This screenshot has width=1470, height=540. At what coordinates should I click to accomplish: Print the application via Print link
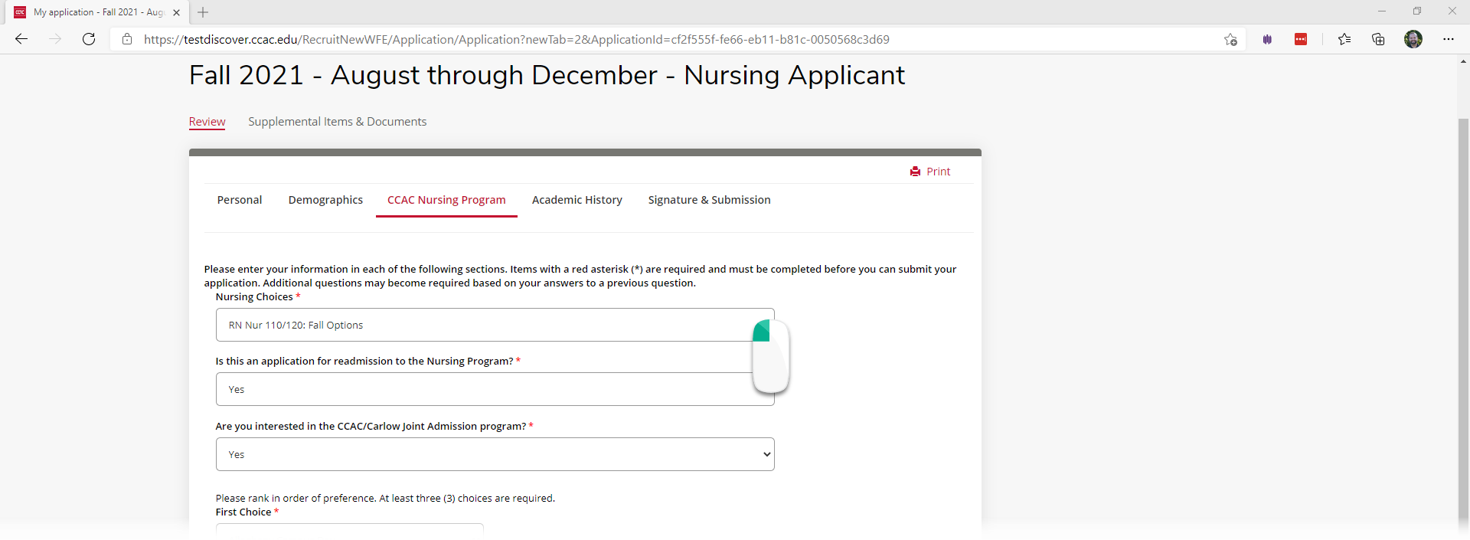[x=930, y=172]
